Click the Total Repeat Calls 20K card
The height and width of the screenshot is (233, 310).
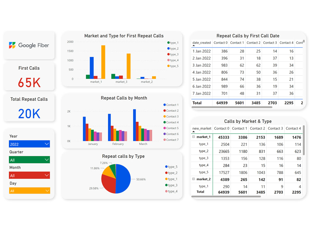click(x=29, y=107)
